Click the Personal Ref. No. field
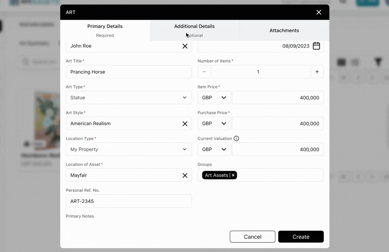Viewport: 389px width, 252px height. point(129,201)
